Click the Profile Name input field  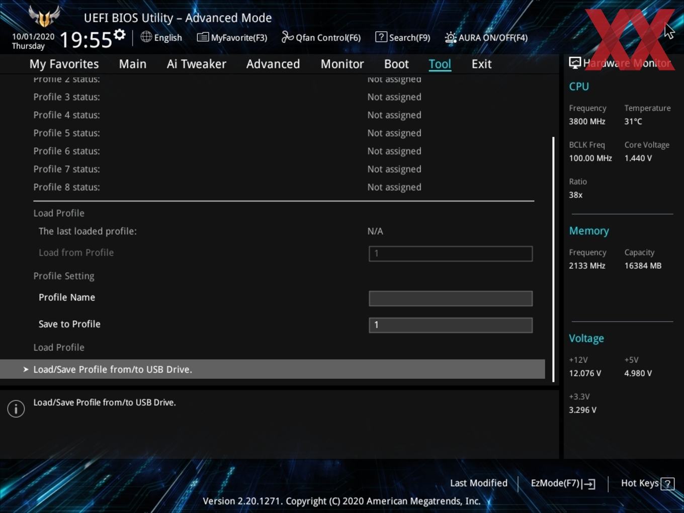coord(451,298)
